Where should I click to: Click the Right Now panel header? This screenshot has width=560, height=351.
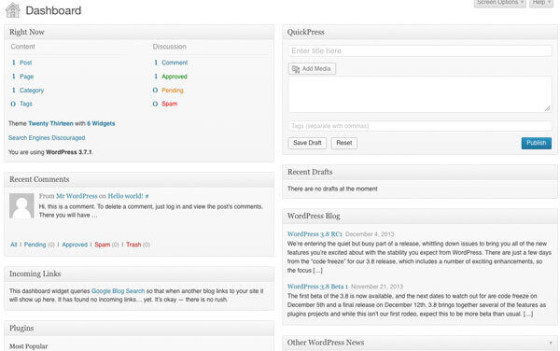[139, 32]
